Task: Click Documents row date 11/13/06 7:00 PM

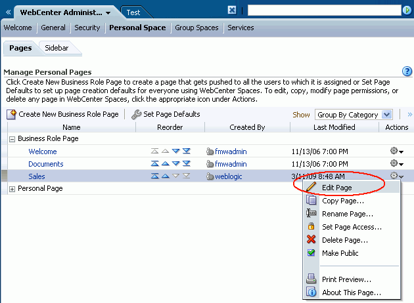Action: coord(320,164)
